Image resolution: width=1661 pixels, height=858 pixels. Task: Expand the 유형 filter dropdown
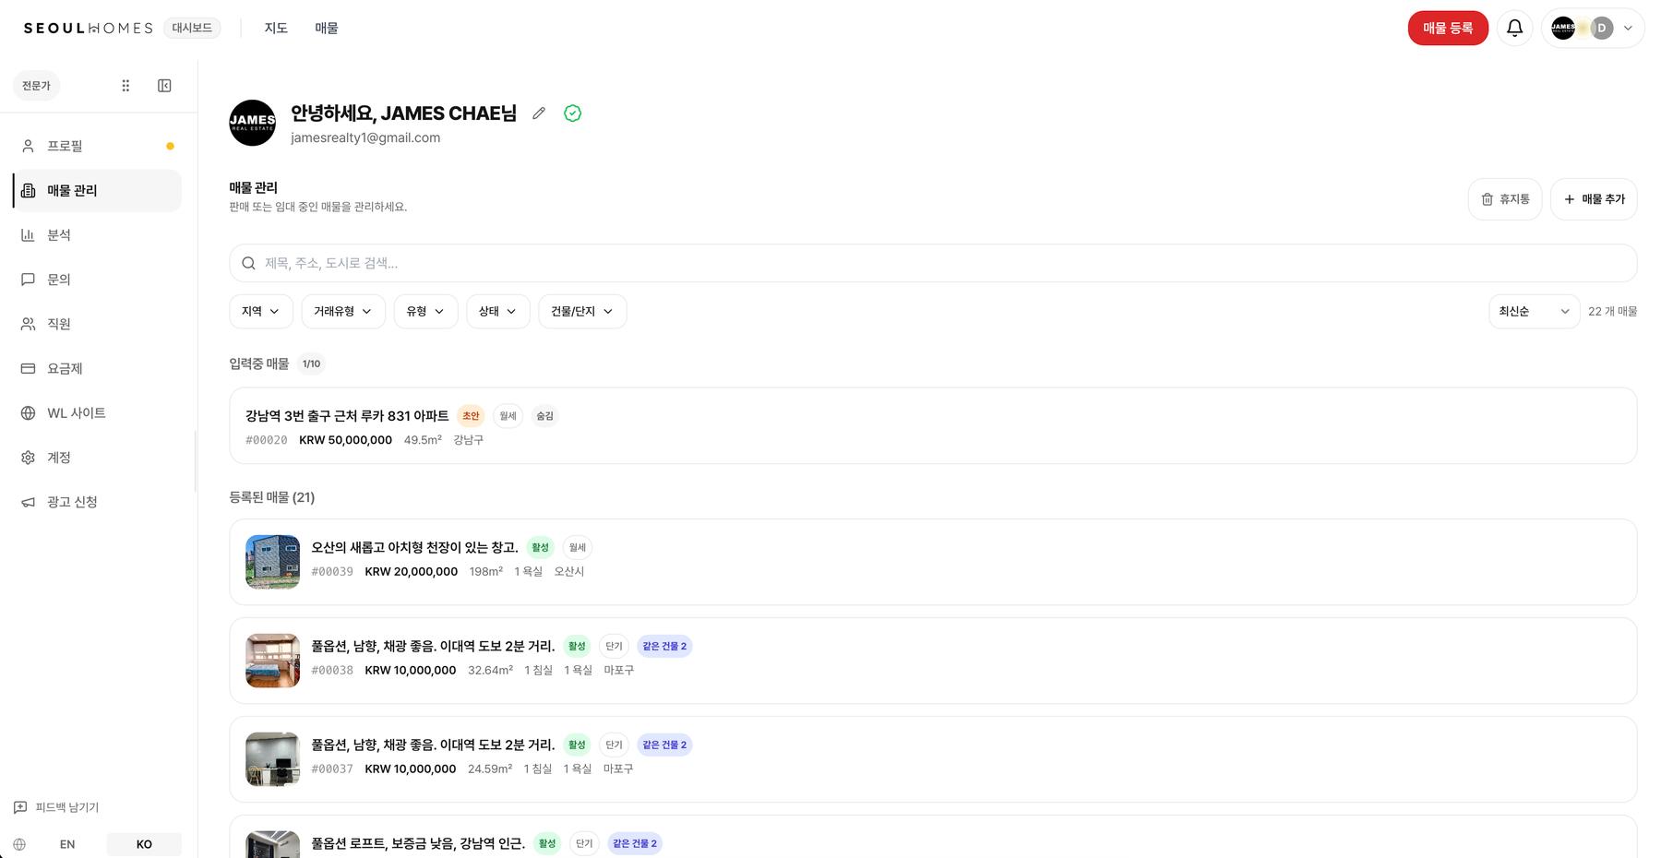coord(425,312)
